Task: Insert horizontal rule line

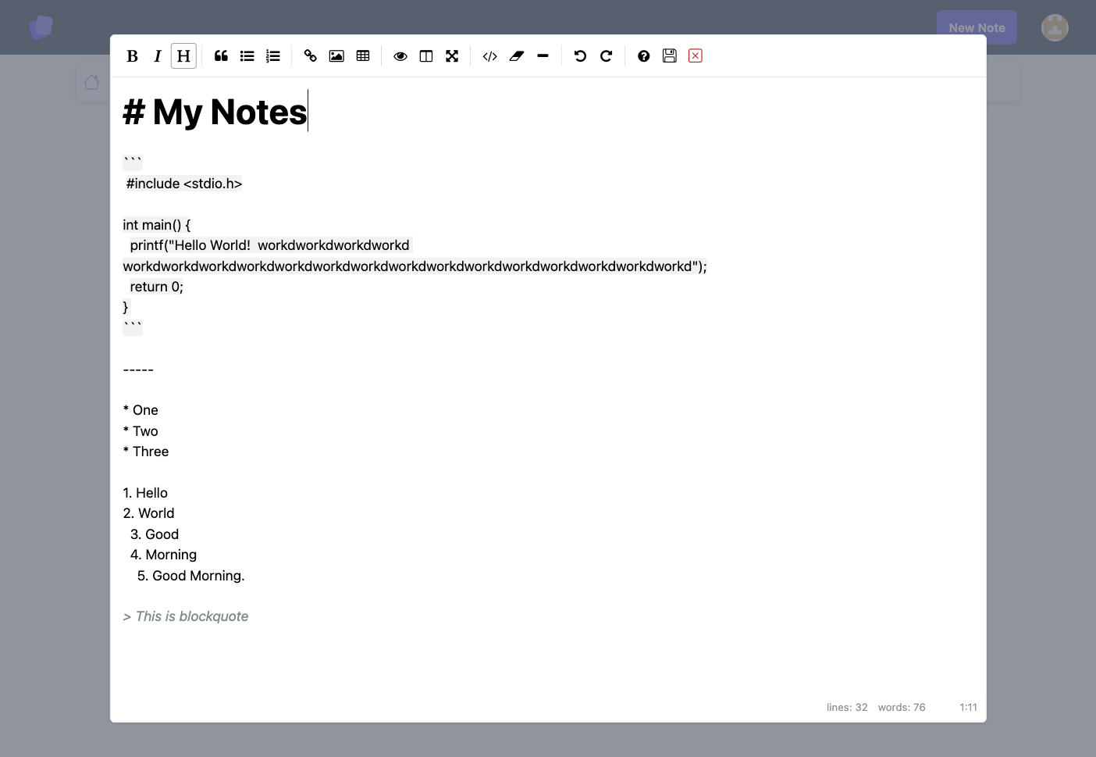Action: (543, 56)
